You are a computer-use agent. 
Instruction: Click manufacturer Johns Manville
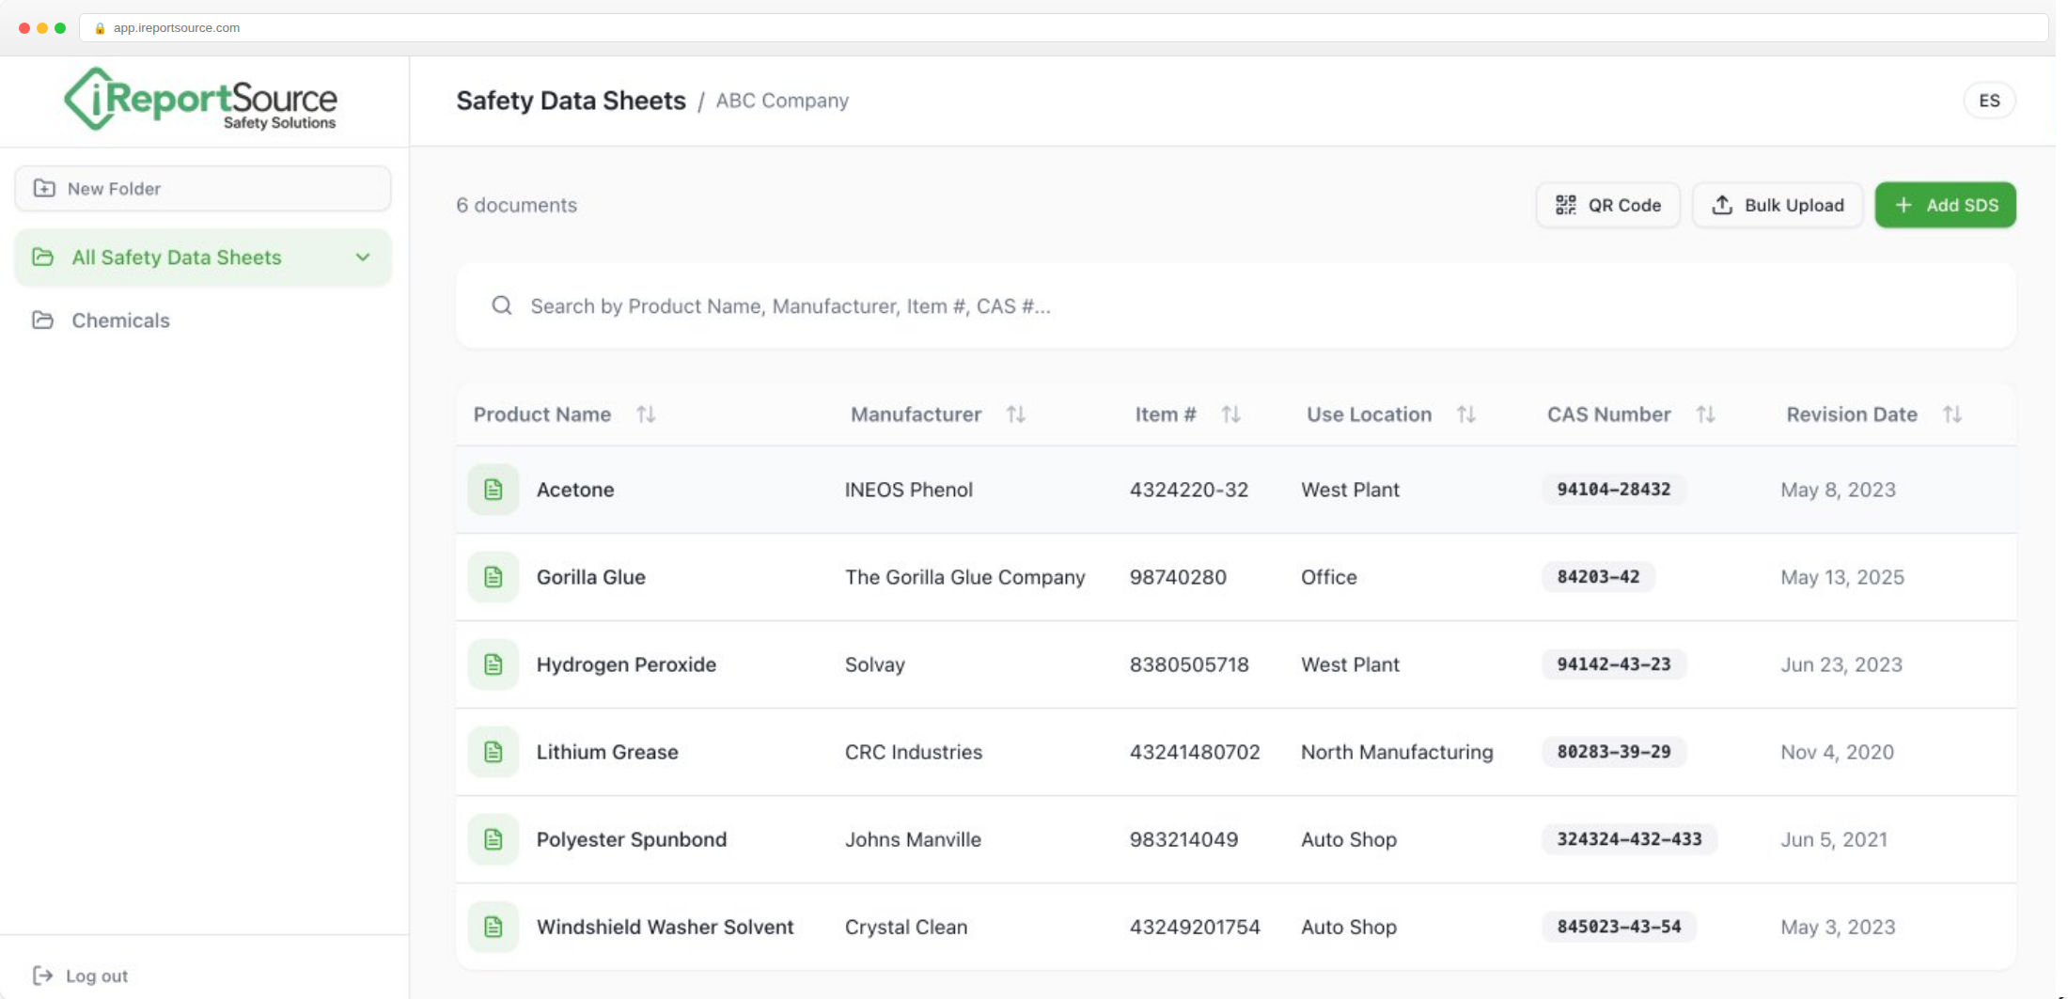912,838
